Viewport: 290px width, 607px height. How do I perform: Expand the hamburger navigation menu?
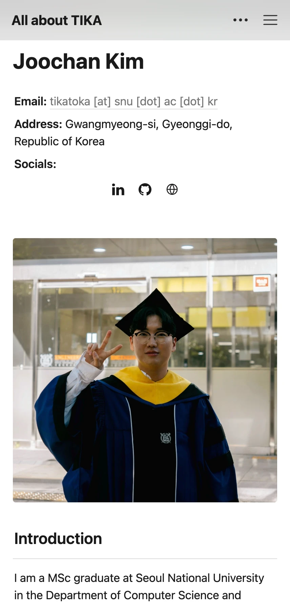click(270, 20)
